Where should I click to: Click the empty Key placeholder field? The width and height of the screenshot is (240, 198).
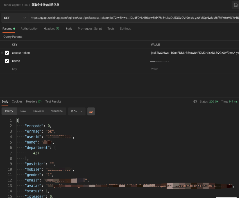pos(80,69)
